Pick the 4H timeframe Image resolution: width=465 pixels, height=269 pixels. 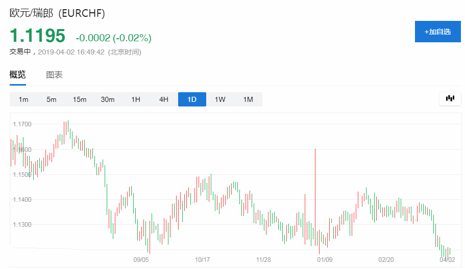164,99
